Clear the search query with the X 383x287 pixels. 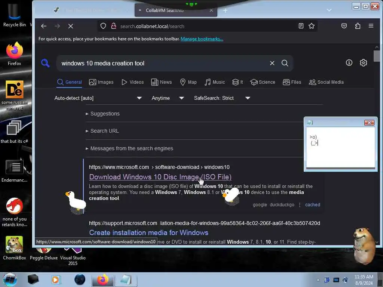[272, 63]
